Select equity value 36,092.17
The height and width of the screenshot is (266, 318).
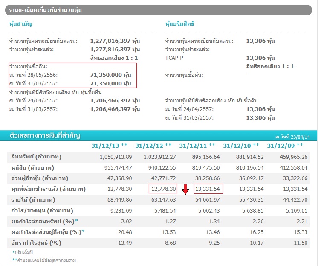point(251,178)
